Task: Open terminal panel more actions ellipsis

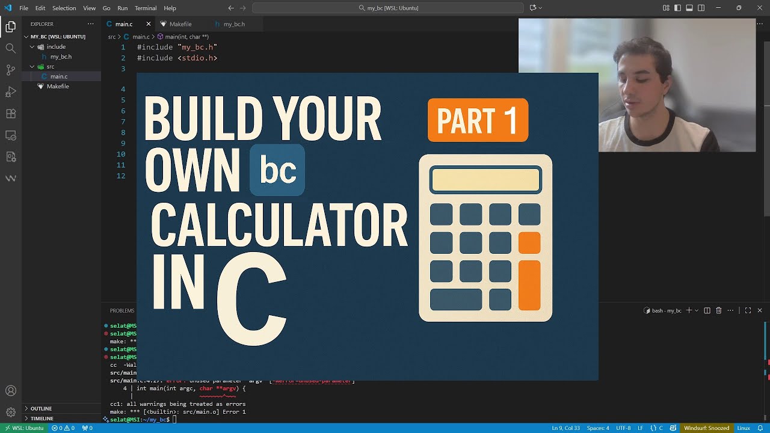Action: click(730, 310)
